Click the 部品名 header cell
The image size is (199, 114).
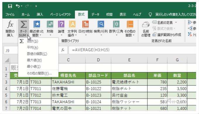point(129,76)
